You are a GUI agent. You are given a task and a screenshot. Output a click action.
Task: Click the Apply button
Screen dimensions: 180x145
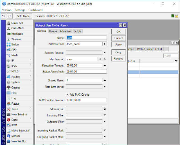point(119,45)
